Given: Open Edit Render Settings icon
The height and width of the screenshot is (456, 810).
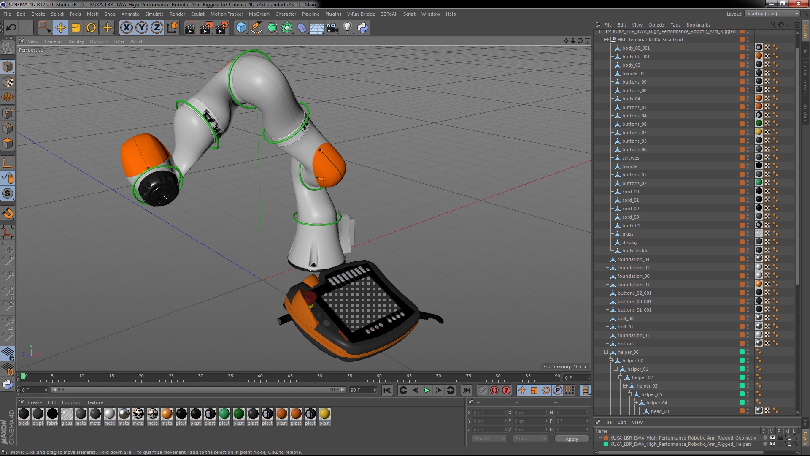Looking at the screenshot, I should 222,28.
